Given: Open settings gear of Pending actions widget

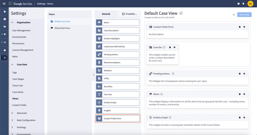Looking at the screenshot, I should pyautogui.click(x=244, y=74).
